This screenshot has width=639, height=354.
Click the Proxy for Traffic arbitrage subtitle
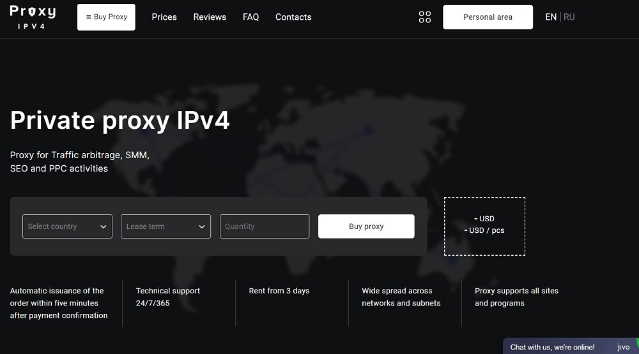79,161
